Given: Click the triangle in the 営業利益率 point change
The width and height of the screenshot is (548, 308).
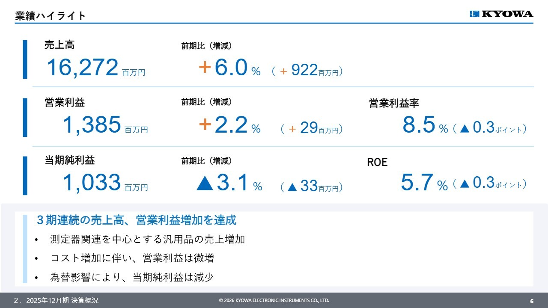Looking at the screenshot, I should tap(465, 128).
